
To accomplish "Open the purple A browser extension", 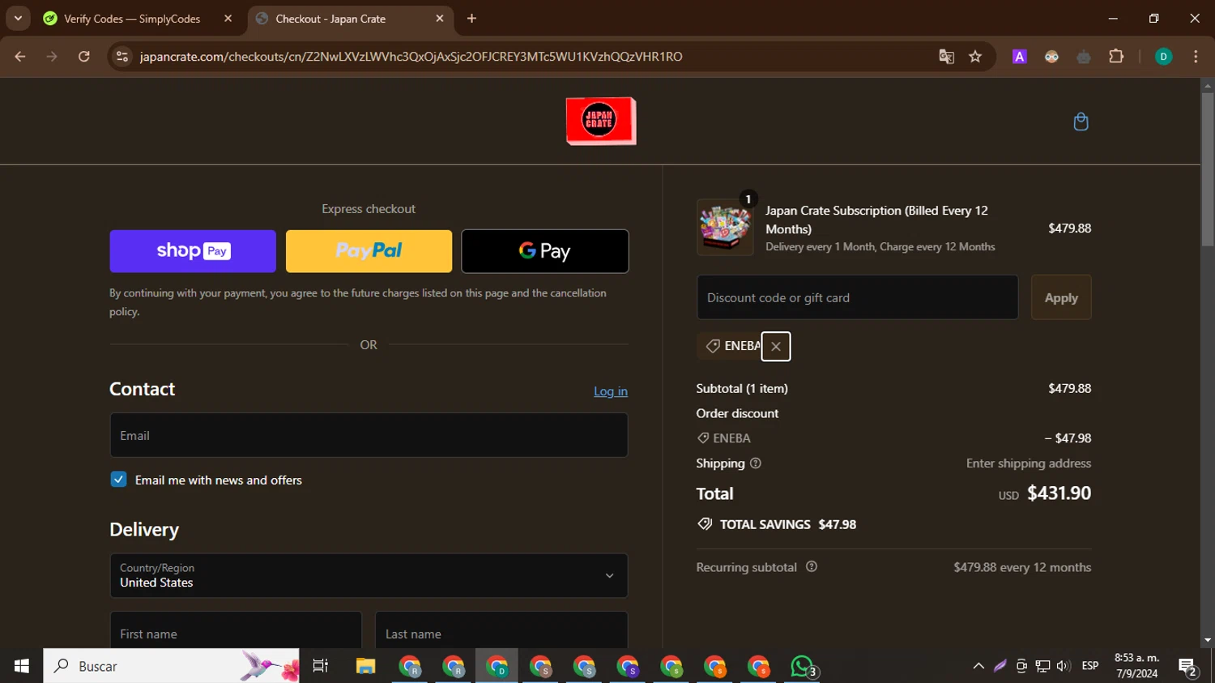I will (x=1020, y=57).
